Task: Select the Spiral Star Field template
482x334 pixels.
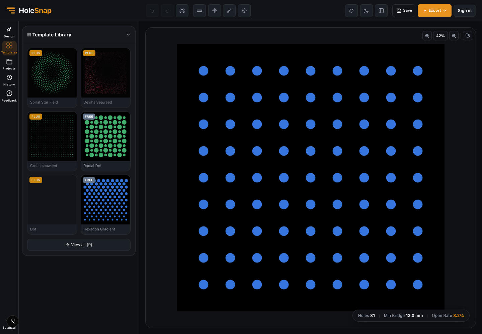Action: pyautogui.click(x=52, y=77)
